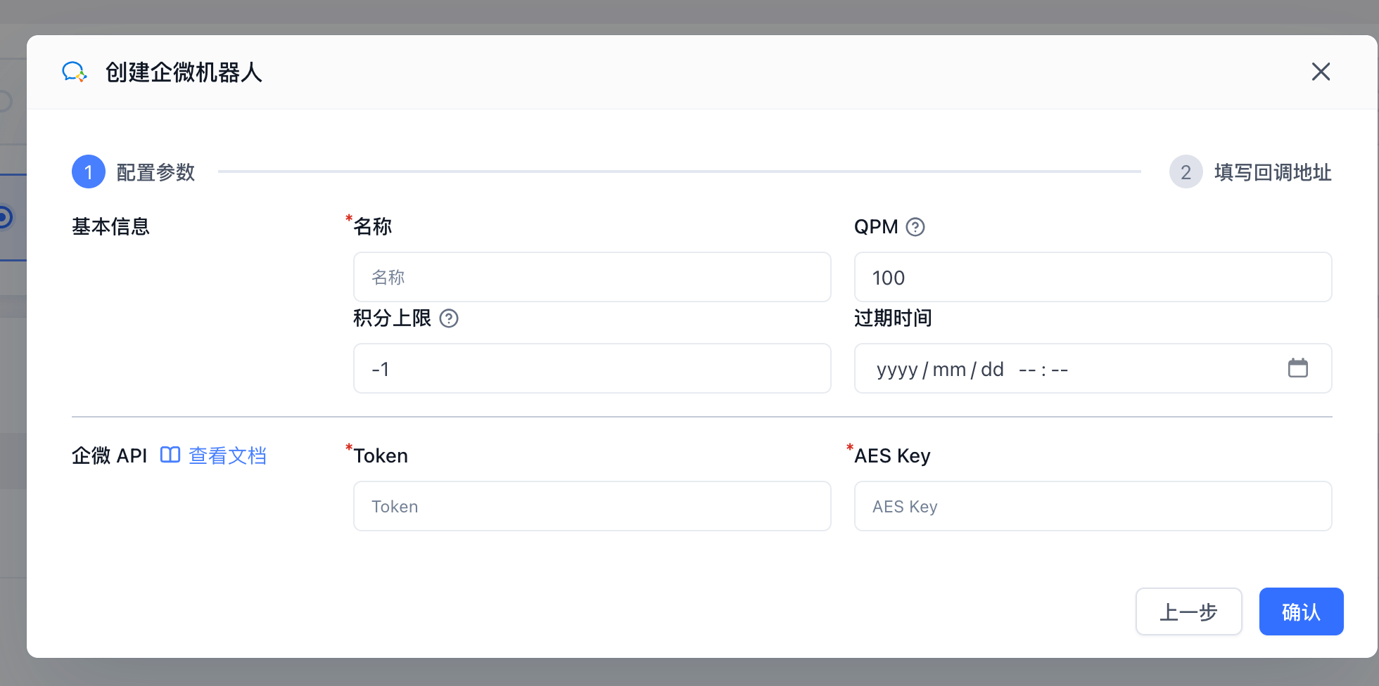Click the QPM help question icon
The height and width of the screenshot is (686, 1379).
915,227
